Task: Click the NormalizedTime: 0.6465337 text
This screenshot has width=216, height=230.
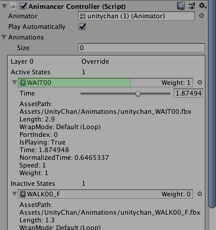Action: [x=64, y=157]
